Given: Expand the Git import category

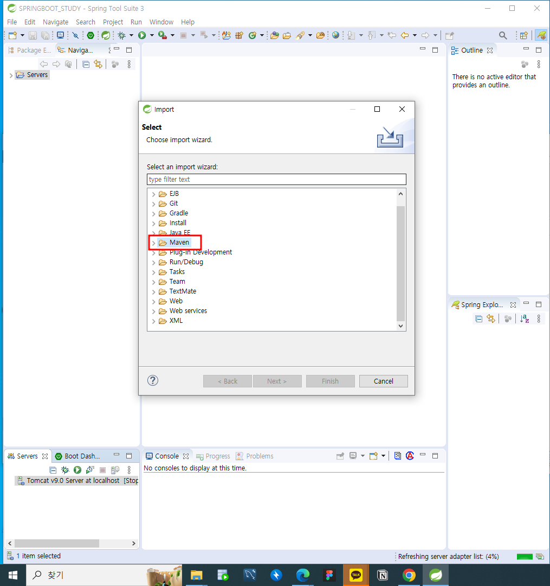Looking at the screenshot, I should (x=153, y=203).
